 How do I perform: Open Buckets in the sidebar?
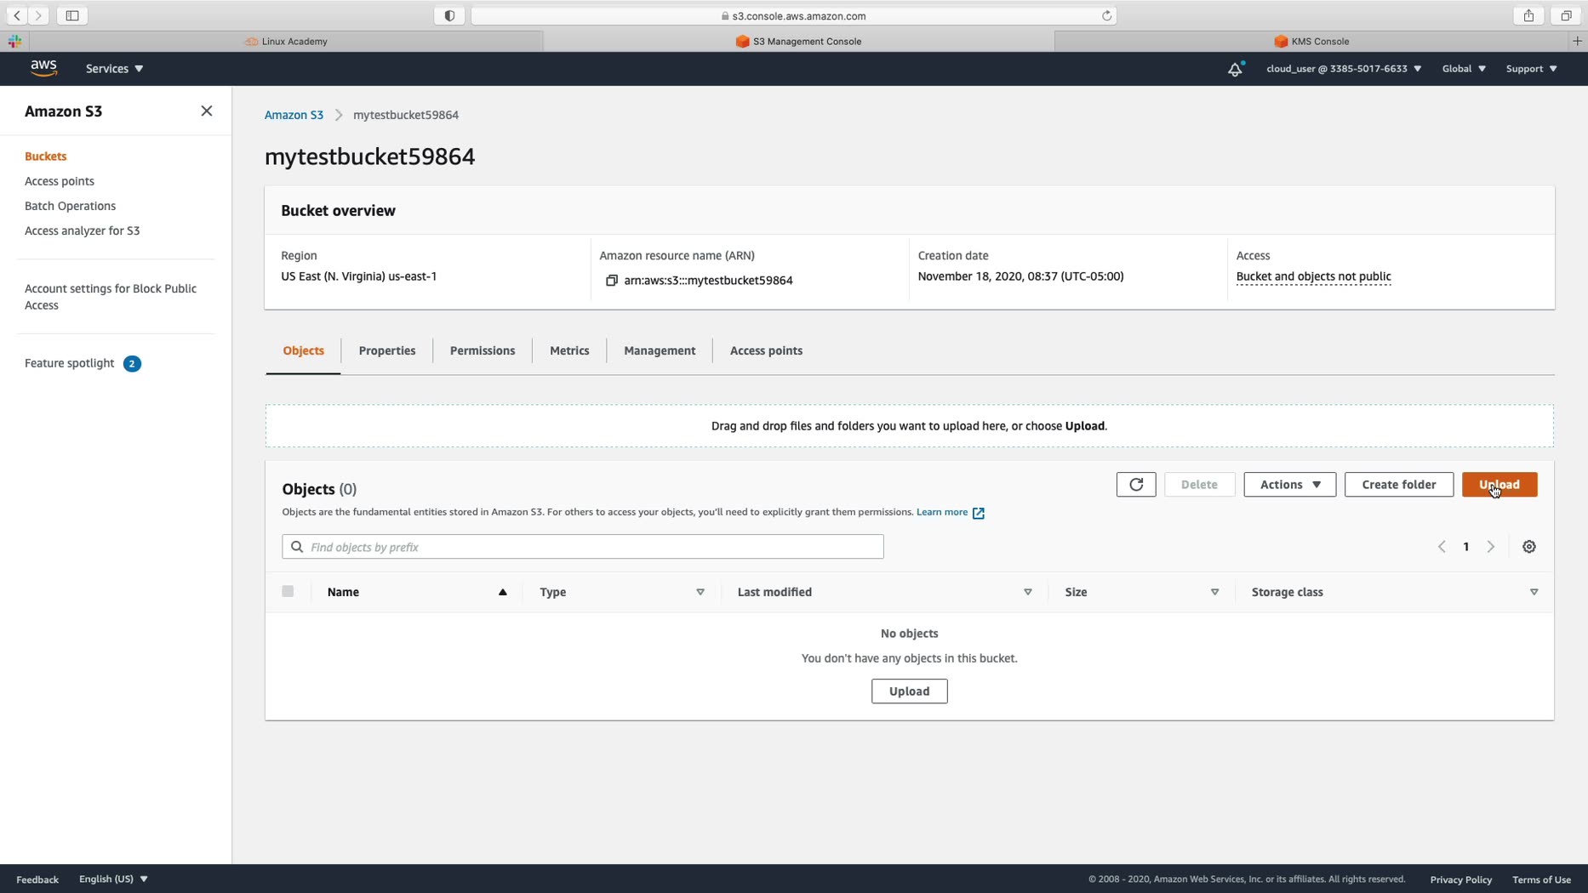[46, 156]
